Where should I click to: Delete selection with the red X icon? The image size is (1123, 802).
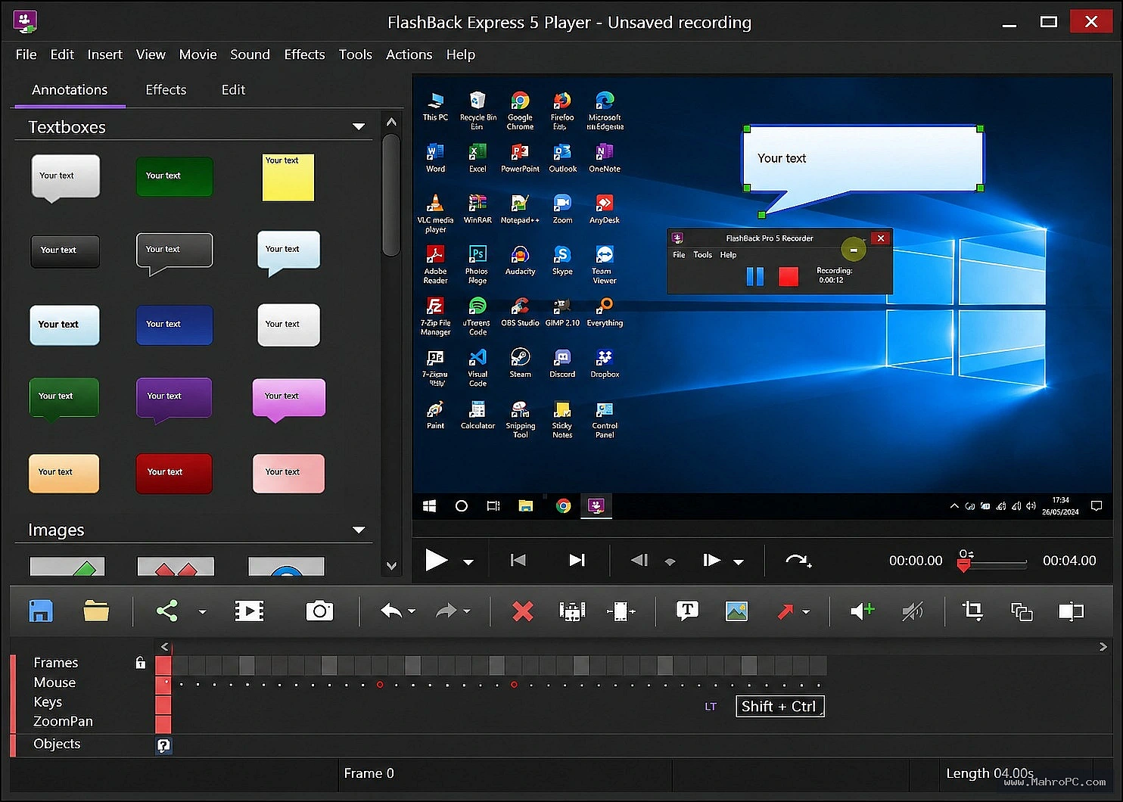coord(522,611)
